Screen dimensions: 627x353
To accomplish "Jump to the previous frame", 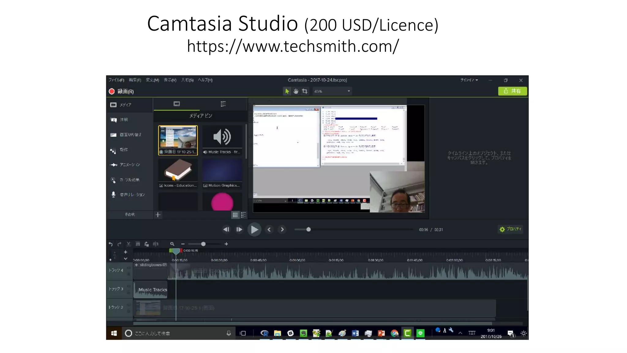I will [226, 230].
